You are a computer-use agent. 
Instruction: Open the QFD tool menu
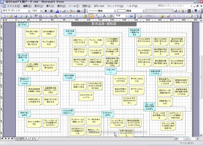(x=99, y=6)
